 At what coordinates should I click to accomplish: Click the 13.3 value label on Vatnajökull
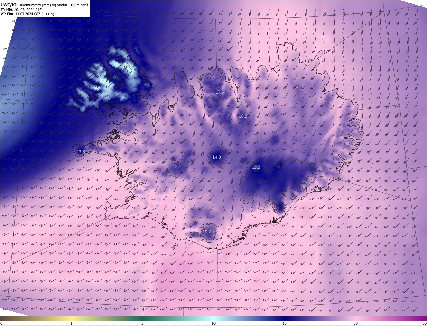pyautogui.click(x=256, y=167)
